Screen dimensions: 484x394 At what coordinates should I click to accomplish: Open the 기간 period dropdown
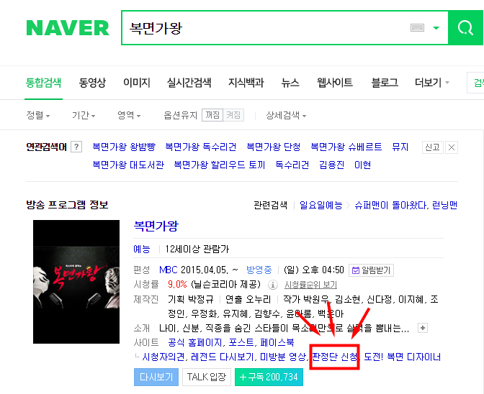coord(84,116)
